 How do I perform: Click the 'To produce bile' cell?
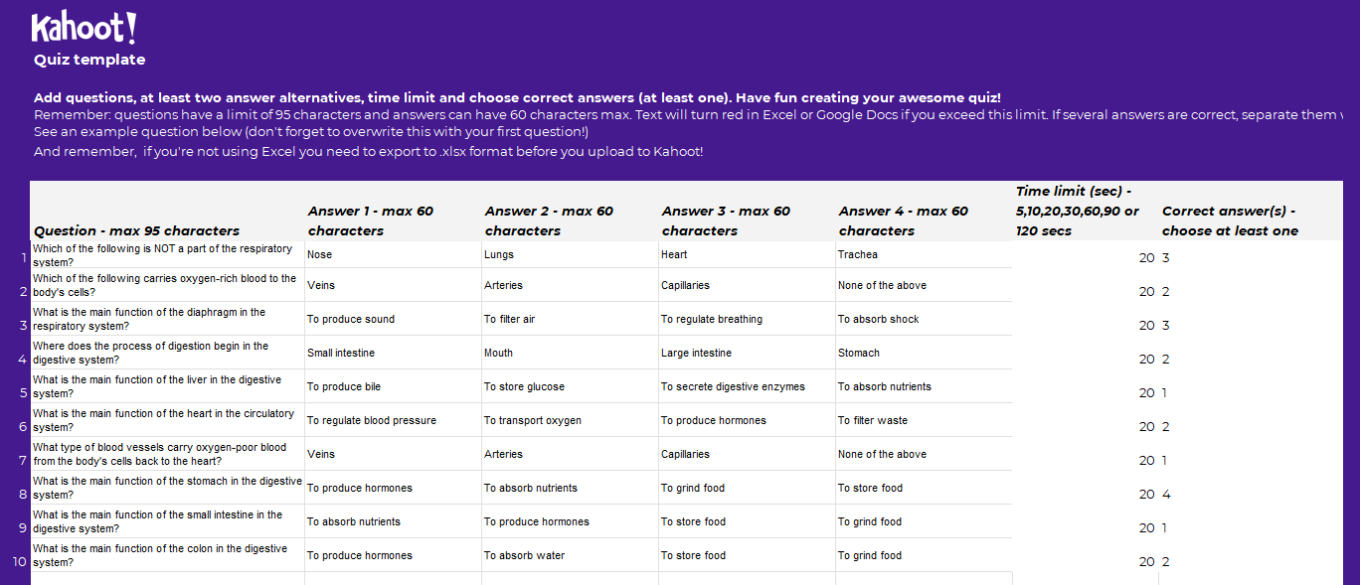coord(393,386)
